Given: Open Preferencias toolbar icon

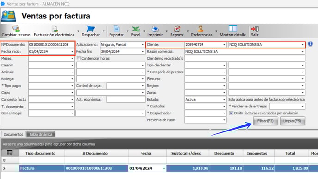Looking at the screenshot, I should point(201,29).
